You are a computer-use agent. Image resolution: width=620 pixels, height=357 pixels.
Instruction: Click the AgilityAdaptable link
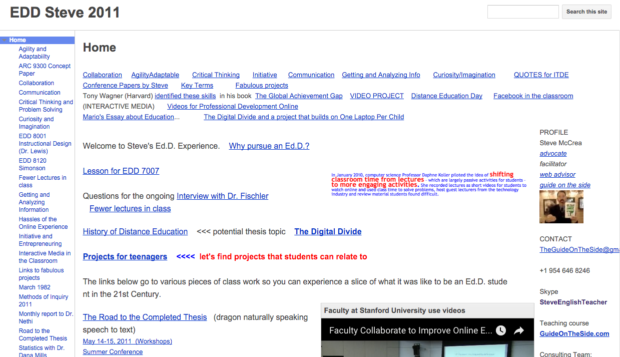pyautogui.click(x=155, y=75)
